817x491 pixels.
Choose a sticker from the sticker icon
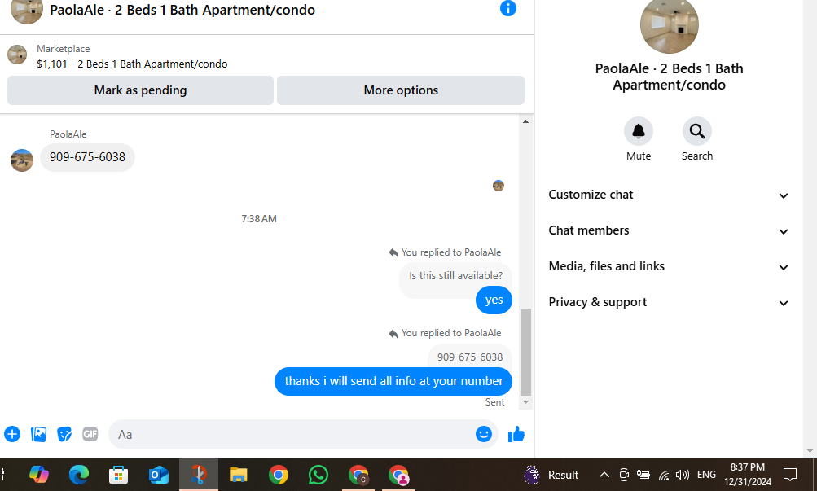(64, 434)
